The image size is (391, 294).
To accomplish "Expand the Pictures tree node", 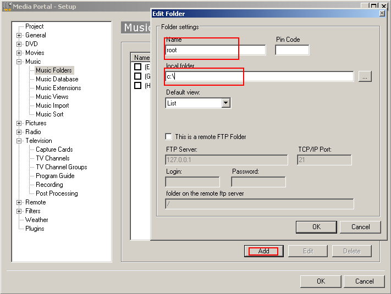I will [x=19, y=123].
